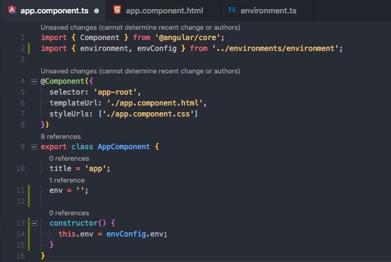Click the 'export' keyword on line 9
This screenshot has width=391, height=262.
point(53,147)
